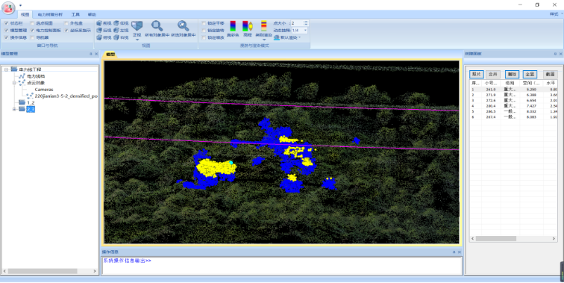Enable the lock pan checkbox

coord(204,23)
